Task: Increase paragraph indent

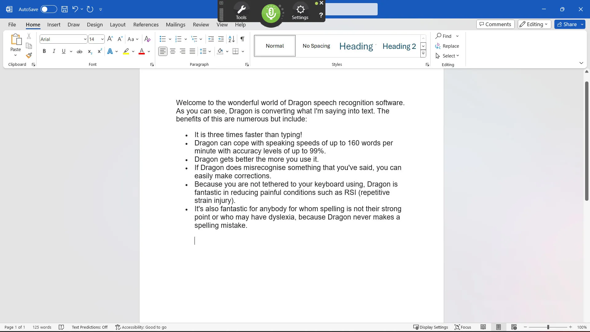Action: click(x=221, y=39)
